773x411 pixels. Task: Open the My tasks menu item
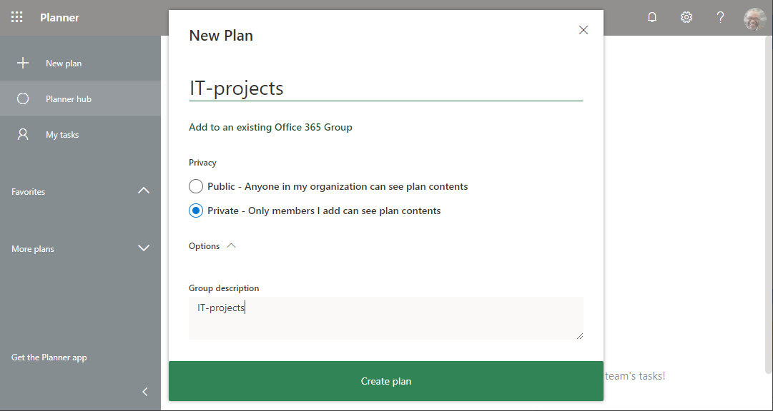62,134
